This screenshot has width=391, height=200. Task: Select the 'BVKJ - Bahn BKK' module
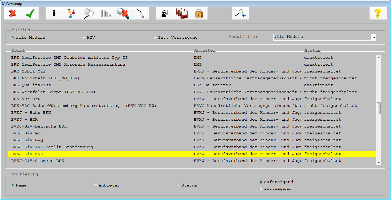point(192,113)
